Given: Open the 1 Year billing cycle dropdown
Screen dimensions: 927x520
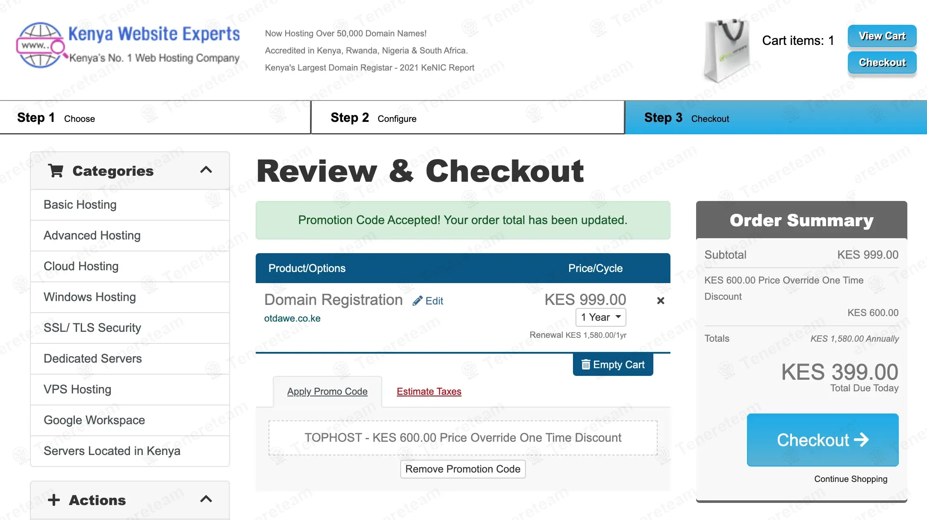Looking at the screenshot, I should coord(601,317).
